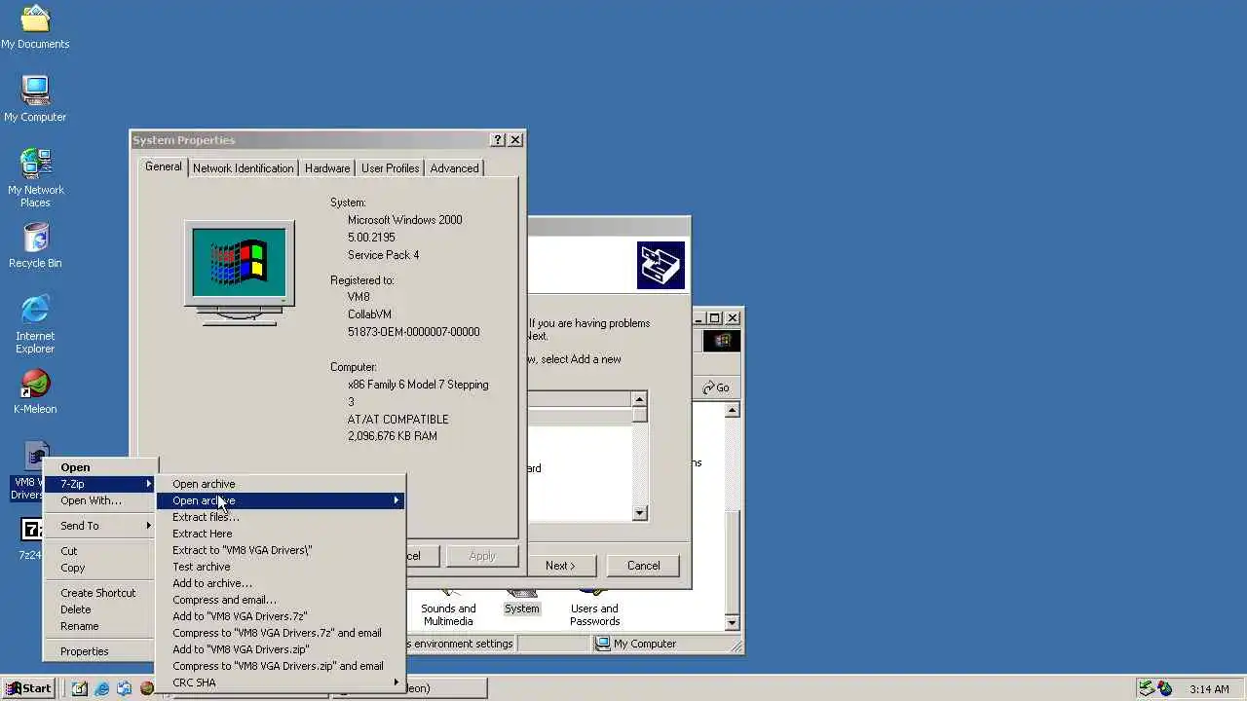The width and height of the screenshot is (1247, 701).
Task: Select the My Computer desktop icon
Action: 35,99
